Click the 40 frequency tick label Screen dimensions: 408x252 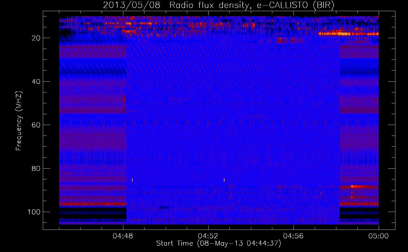pos(36,82)
